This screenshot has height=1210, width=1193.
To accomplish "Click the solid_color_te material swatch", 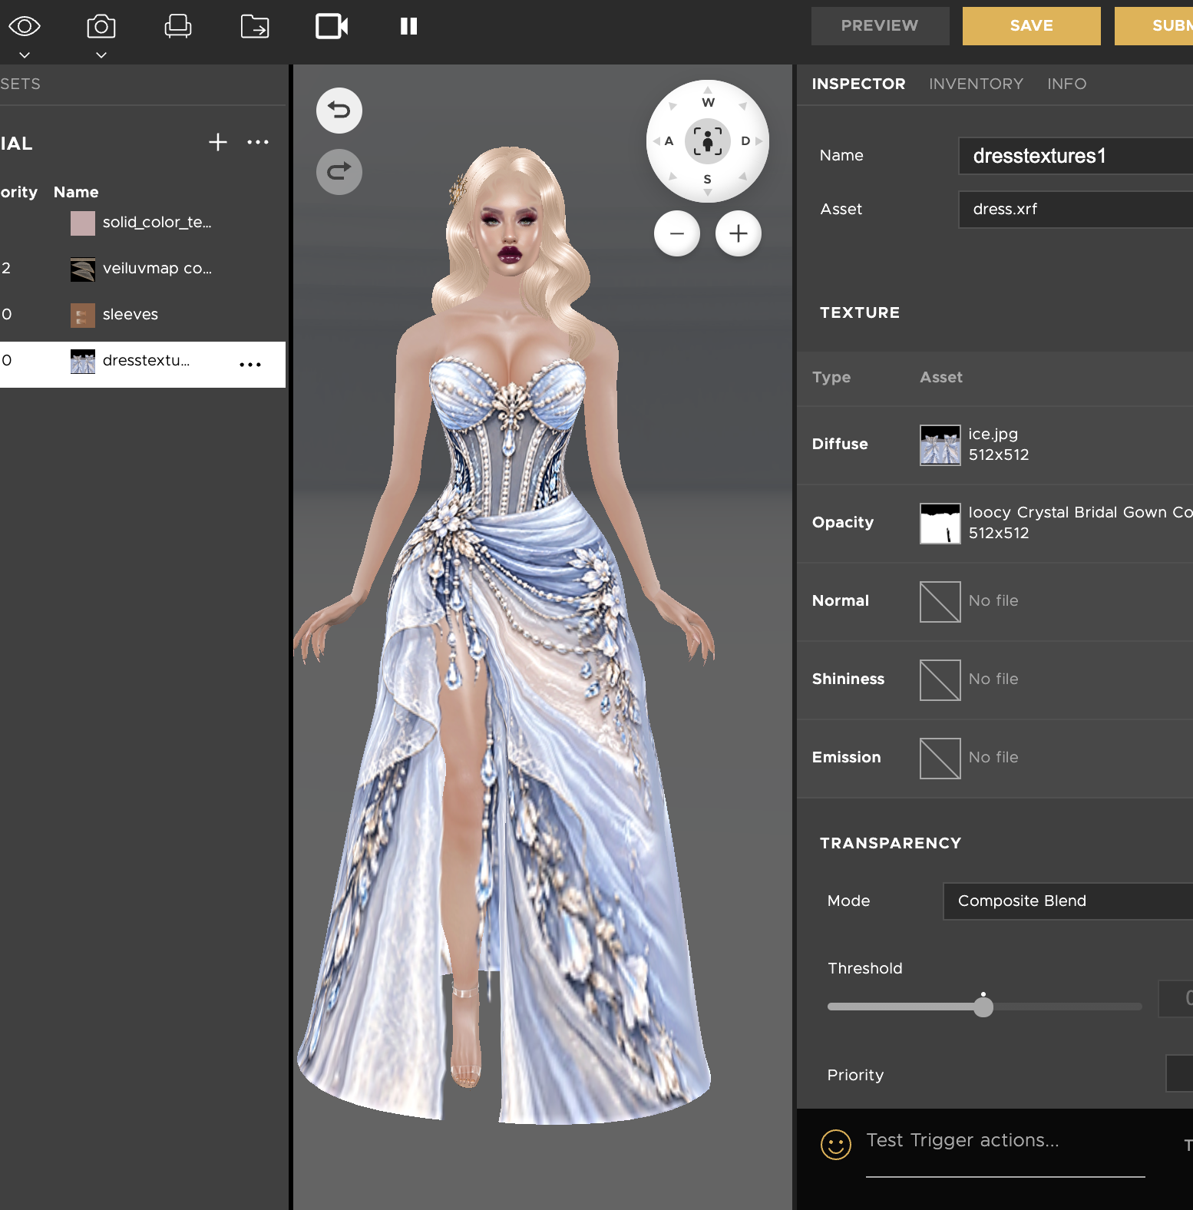I will click(x=83, y=223).
